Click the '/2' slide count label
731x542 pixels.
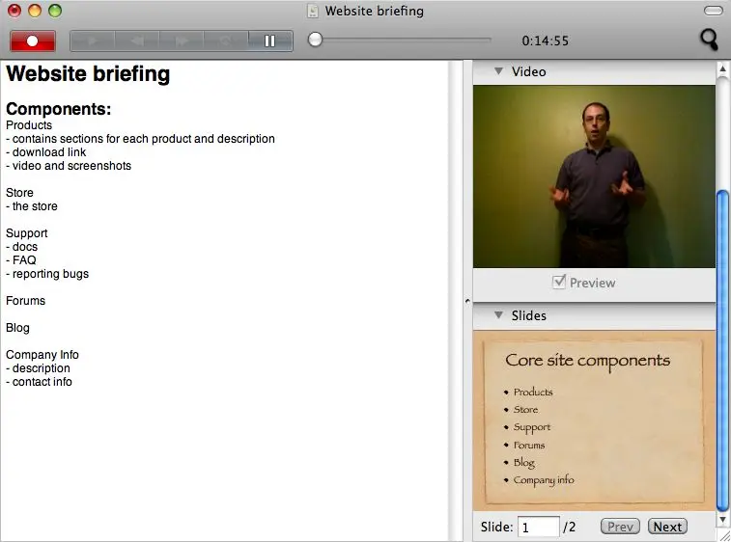[569, 528]
